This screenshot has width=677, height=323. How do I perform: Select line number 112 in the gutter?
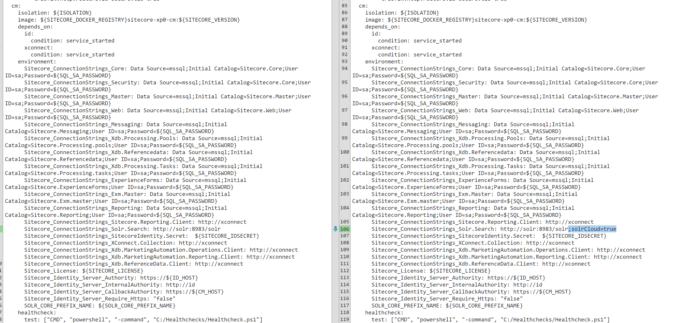pos(344,271)
